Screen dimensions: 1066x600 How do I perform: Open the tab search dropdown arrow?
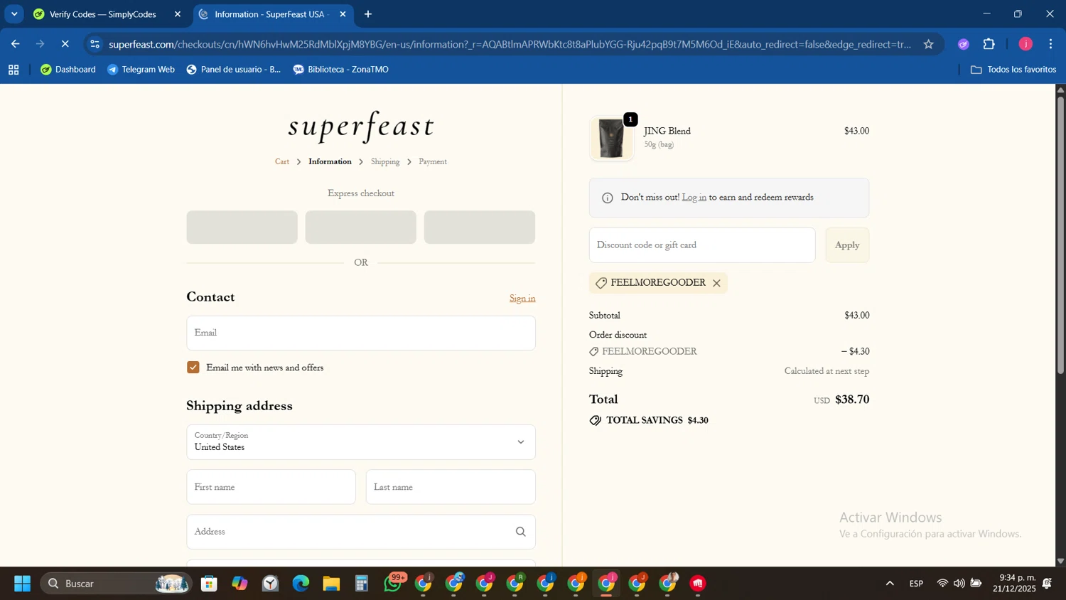tap(14, 14)
